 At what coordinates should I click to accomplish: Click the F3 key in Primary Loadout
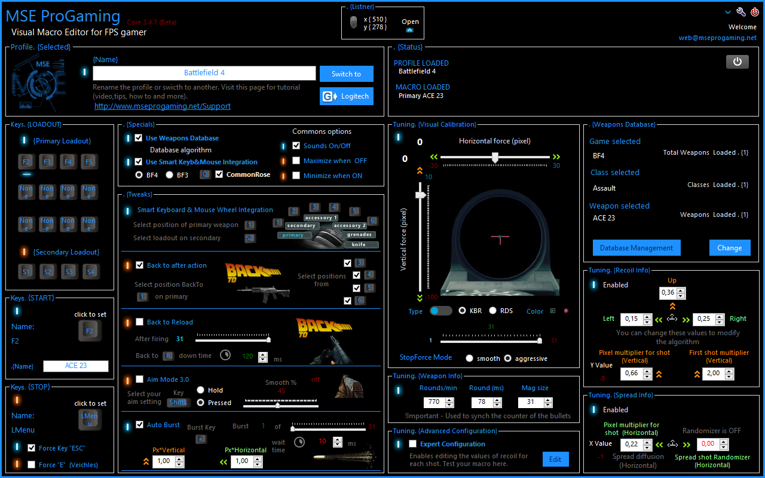pyautogui.click(x=47, y=162)
